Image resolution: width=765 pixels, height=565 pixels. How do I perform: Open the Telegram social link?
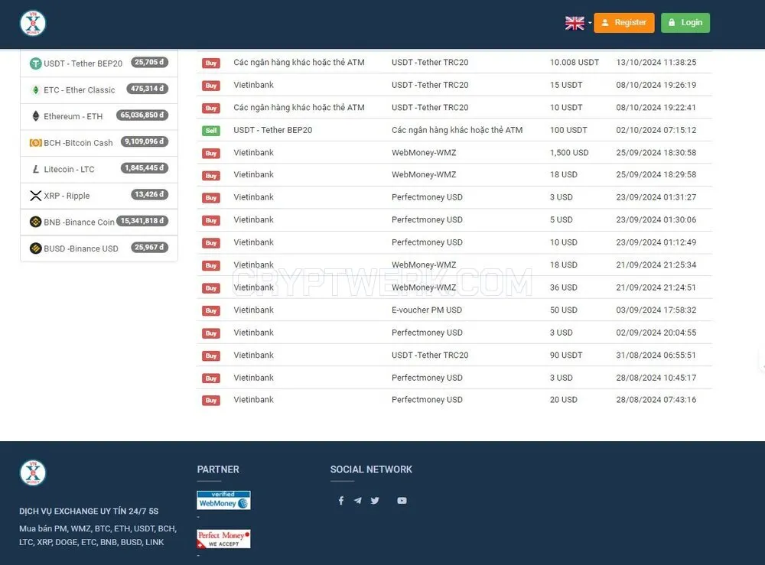(x=357, y=501)
